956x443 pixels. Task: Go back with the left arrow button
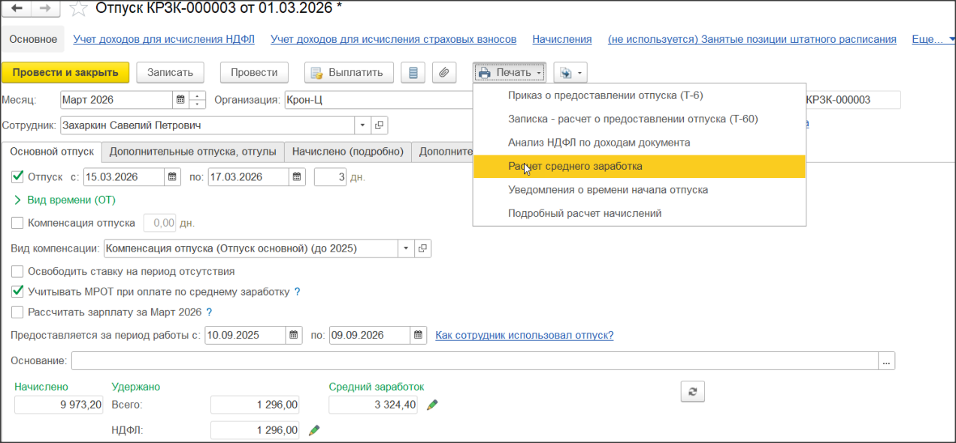(x=18, y=8)
